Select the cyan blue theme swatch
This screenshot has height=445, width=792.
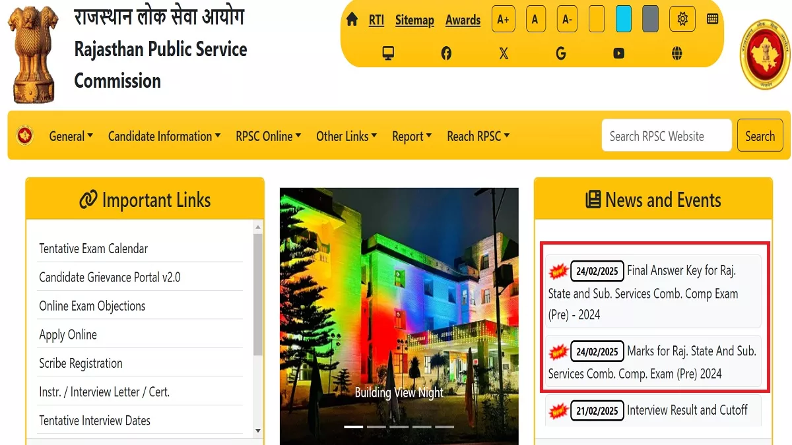623,19
